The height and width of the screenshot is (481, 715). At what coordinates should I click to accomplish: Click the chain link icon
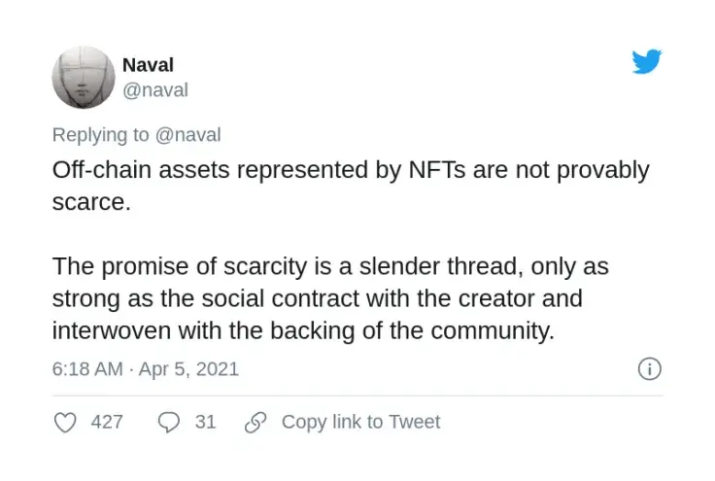click(255, 422)
